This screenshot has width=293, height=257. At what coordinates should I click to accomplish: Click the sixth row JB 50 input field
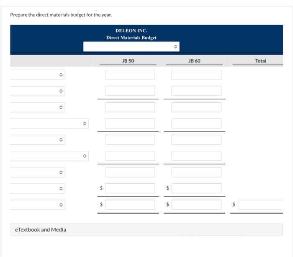coord(130,156)
